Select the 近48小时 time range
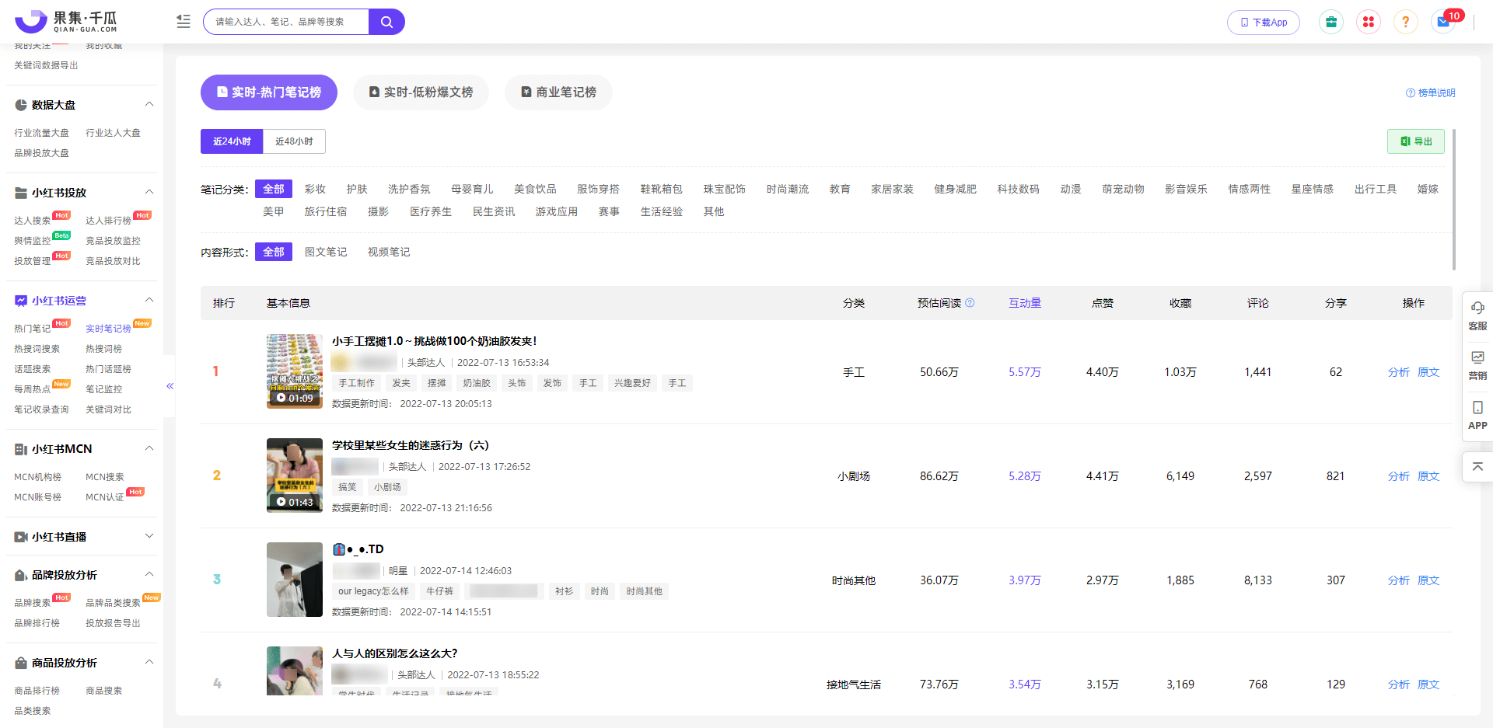 tap(294, 141)
